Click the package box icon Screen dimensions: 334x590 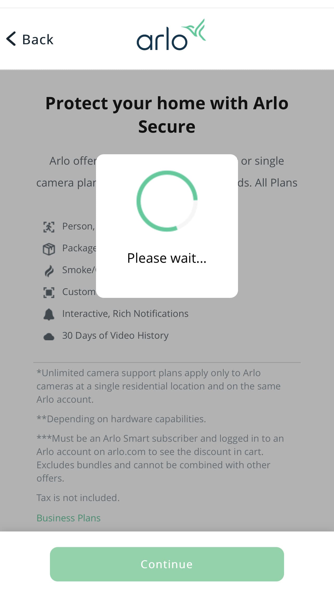[49, 249]
